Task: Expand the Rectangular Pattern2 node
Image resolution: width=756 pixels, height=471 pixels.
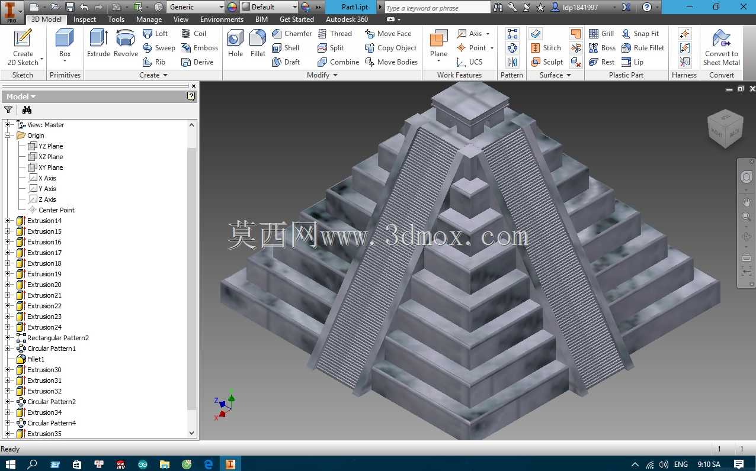Action: point(8,338)
